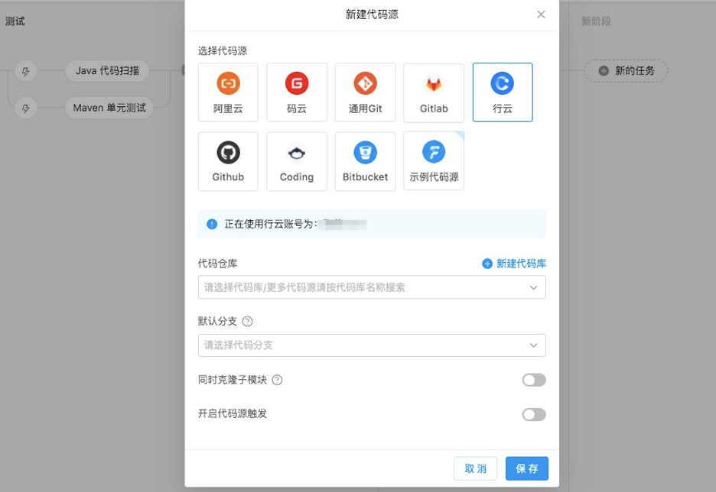Select Gitlab code source

[434, 92]
